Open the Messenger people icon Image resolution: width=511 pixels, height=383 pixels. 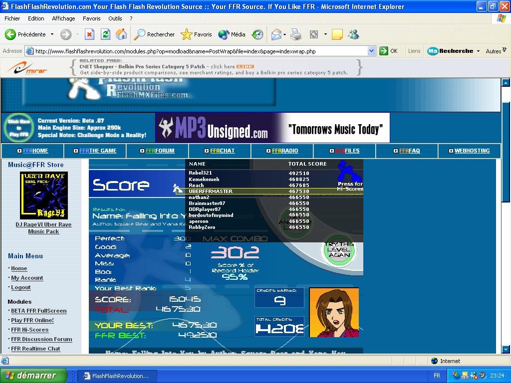coord(353,34)
